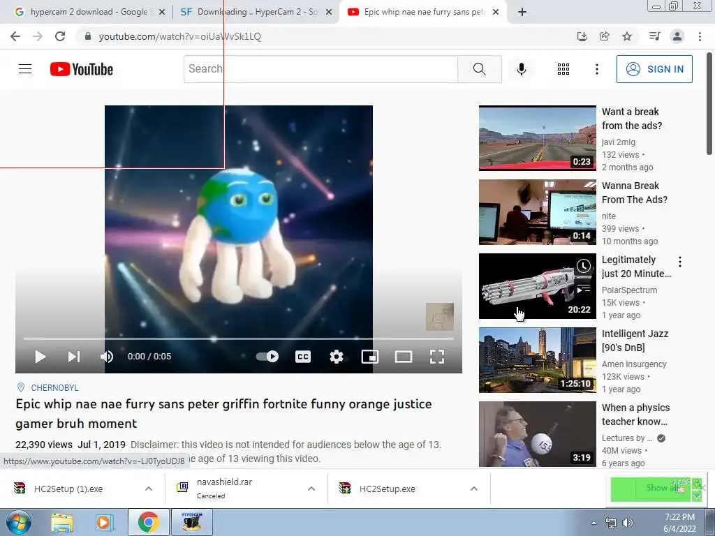Add minigun video to Watch later
Viewport: 715px width, 536px height.
584,266
